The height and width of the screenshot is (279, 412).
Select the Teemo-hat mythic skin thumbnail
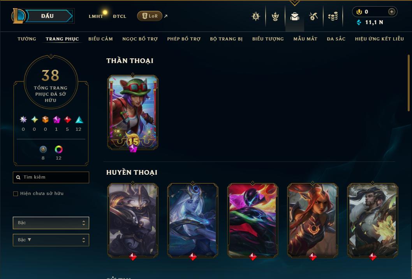133,113
